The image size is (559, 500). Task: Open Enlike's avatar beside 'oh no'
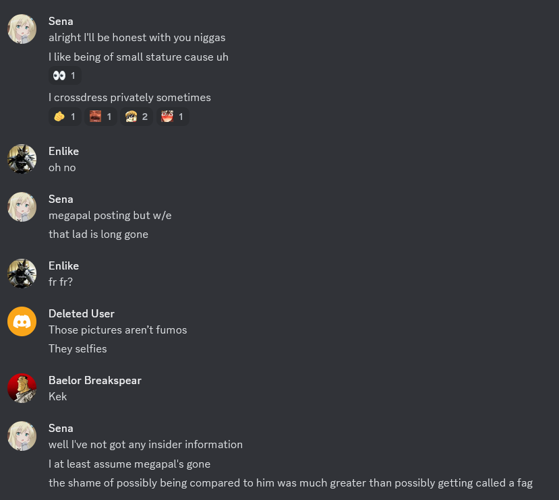tap(22, 159)
